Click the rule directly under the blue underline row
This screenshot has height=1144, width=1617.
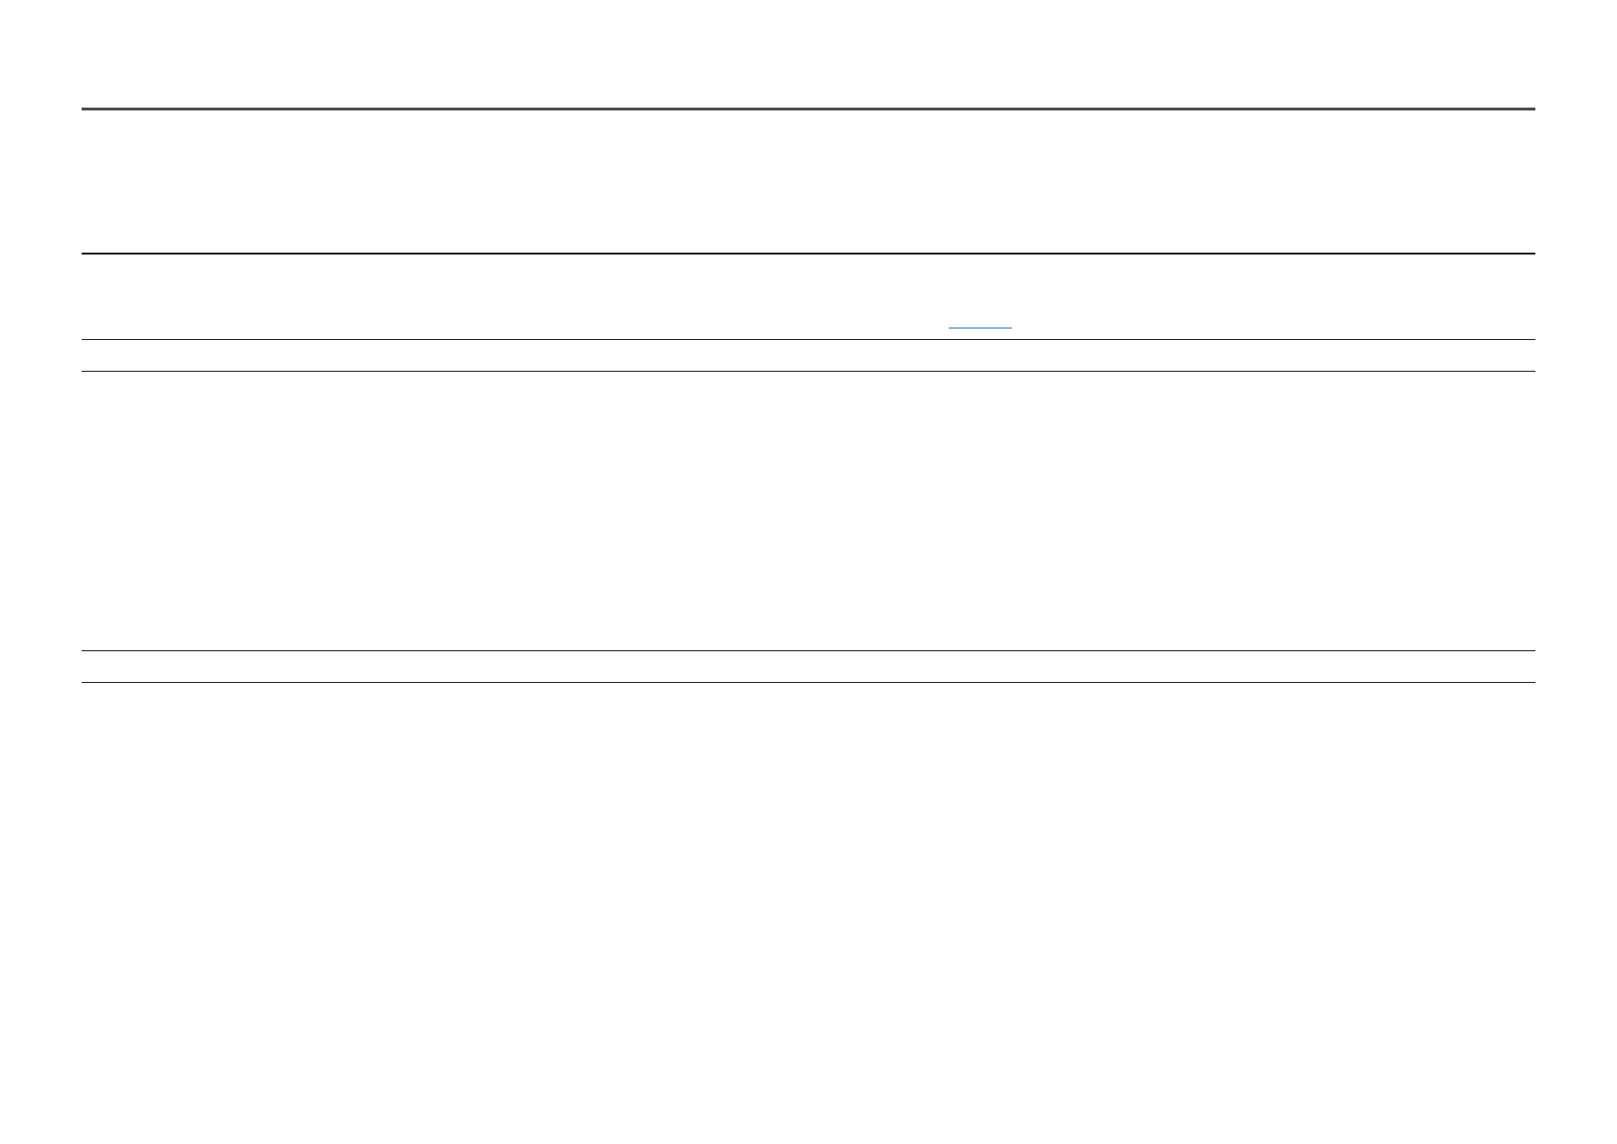[x=808, y=339]
